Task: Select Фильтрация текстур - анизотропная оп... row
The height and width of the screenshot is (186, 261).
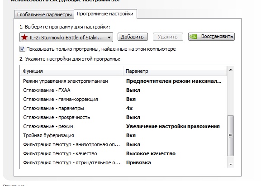Action: click(x=123, y=144)
